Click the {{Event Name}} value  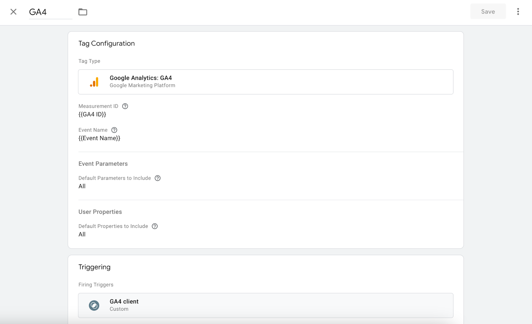99,138
